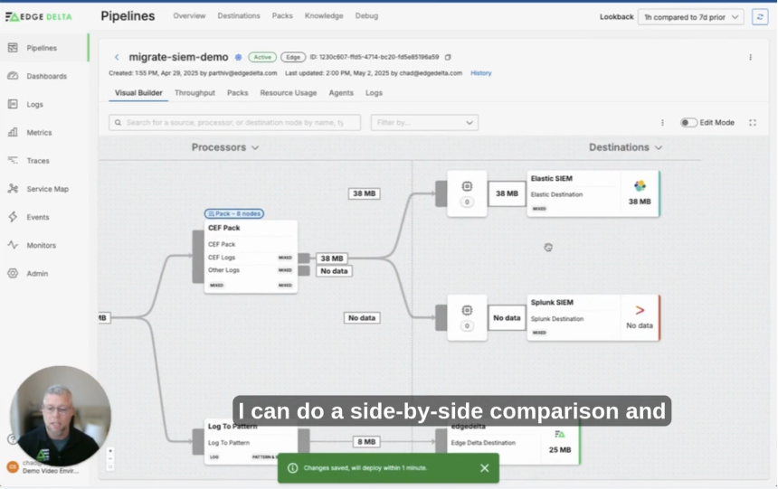This screenshot has height=489, width=778.
Task: Click the blue badge icon beside migrate-siem-demo
Action: (238, 58)
